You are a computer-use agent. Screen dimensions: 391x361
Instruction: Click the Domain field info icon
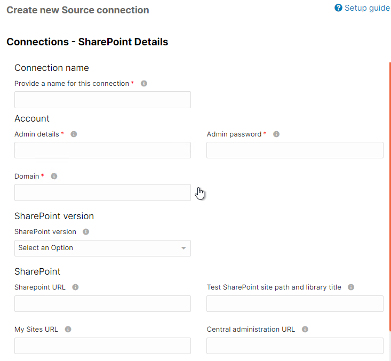(54, 177)
